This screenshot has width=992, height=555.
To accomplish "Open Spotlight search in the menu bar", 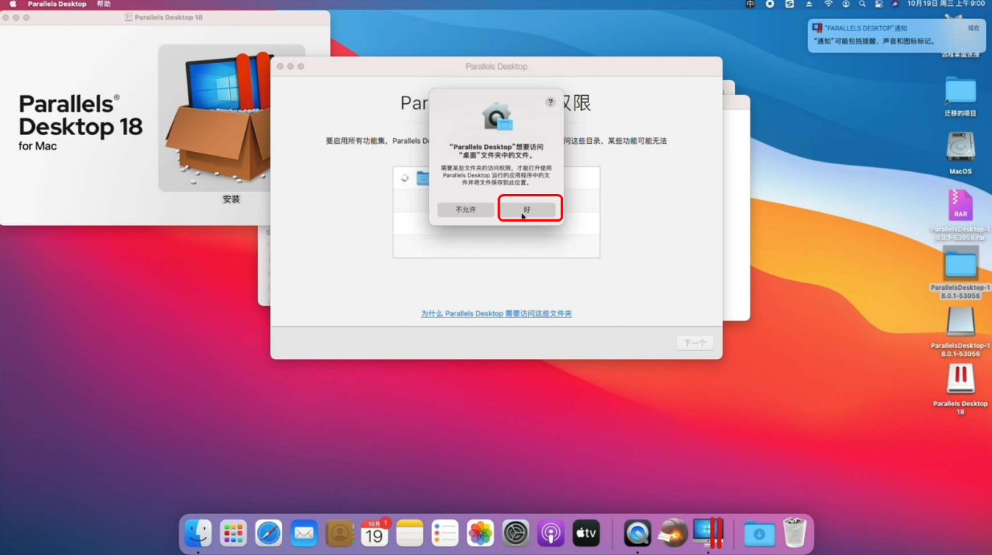I will pyautogui.click(x=862, y=4).
